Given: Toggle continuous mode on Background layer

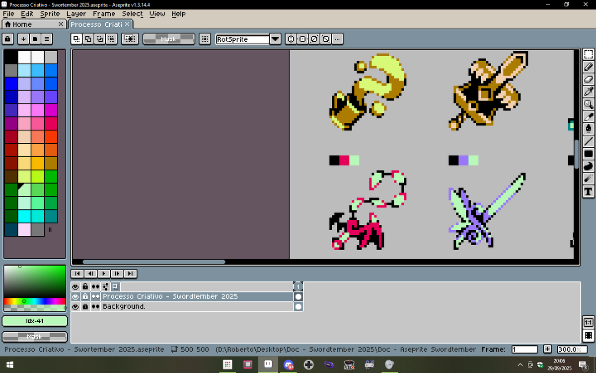Looking at the screenshot, I should (95, 307).
